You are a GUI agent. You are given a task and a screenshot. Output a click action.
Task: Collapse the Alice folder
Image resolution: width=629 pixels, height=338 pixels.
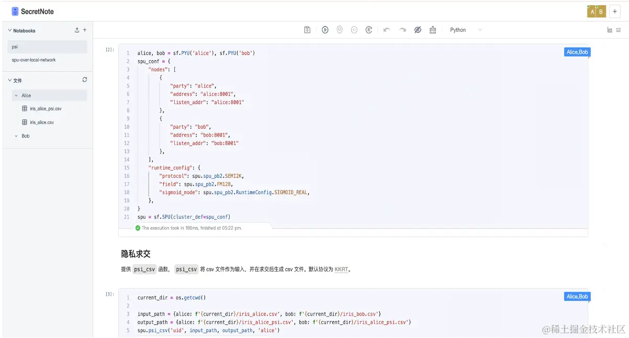pos(16,95)
